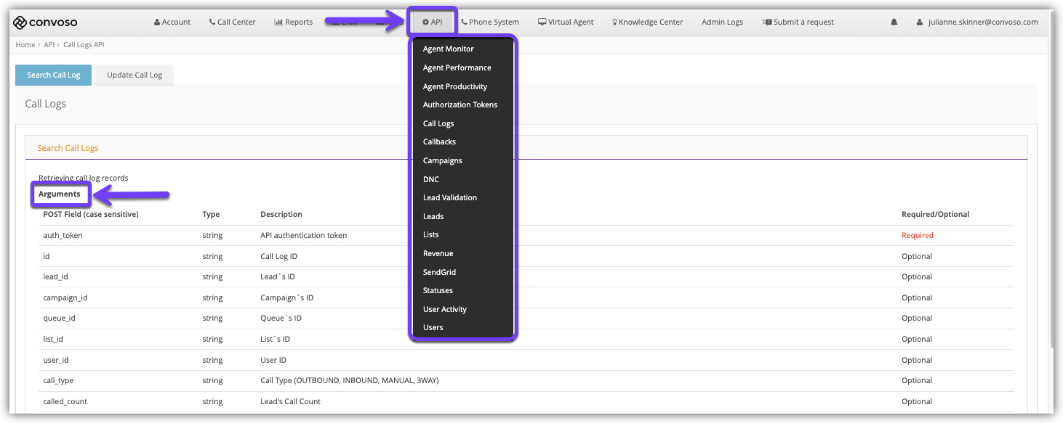Open the Admin Logs menu
The height and width of the screenshot is (423, 1063).
(x=722, y=22)
